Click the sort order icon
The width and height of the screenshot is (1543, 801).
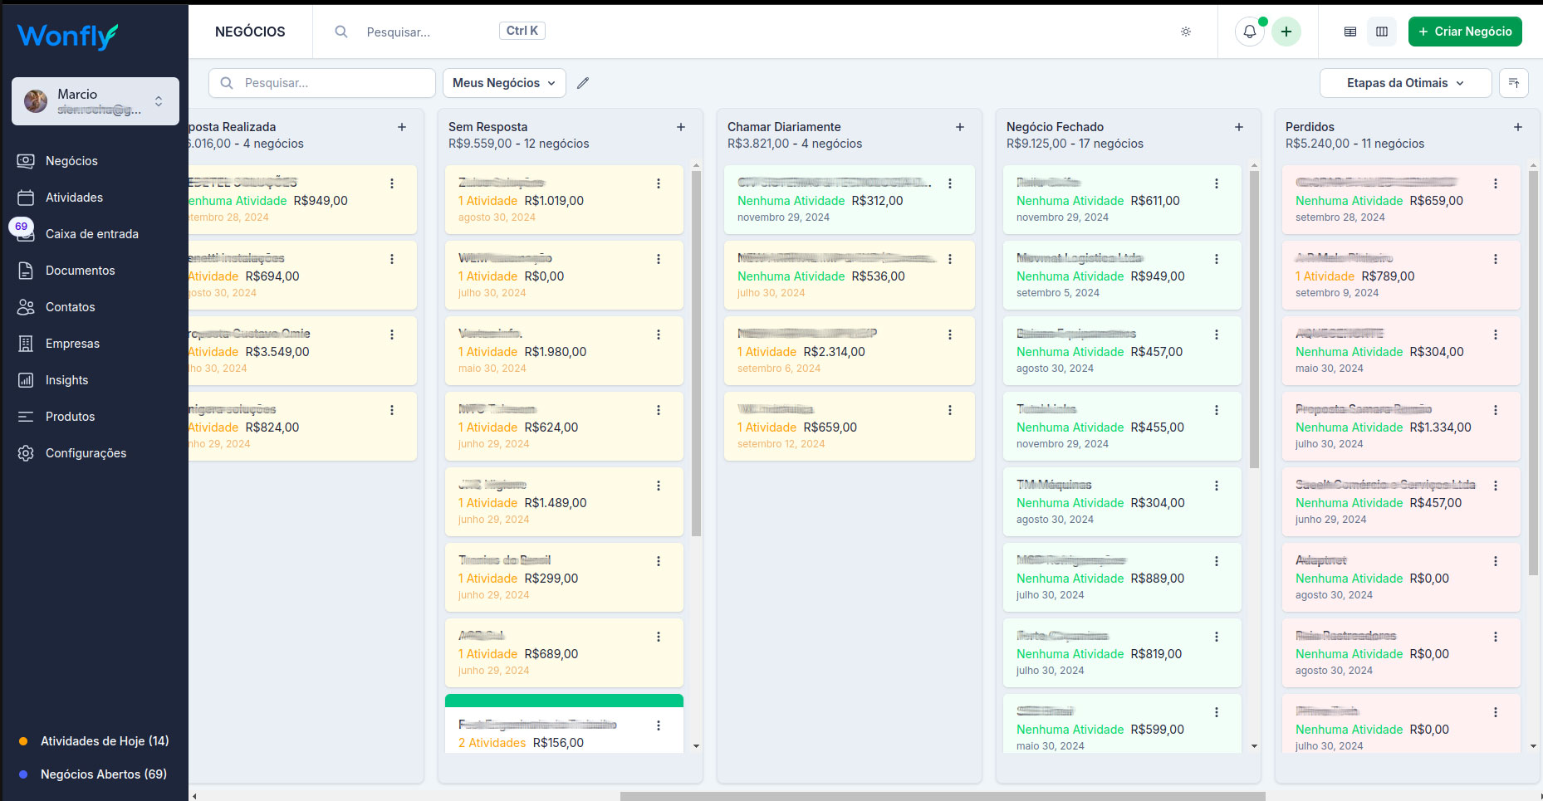tap(1514, 83)
